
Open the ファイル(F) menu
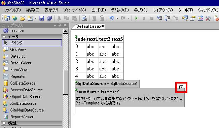tap(12, 10)
